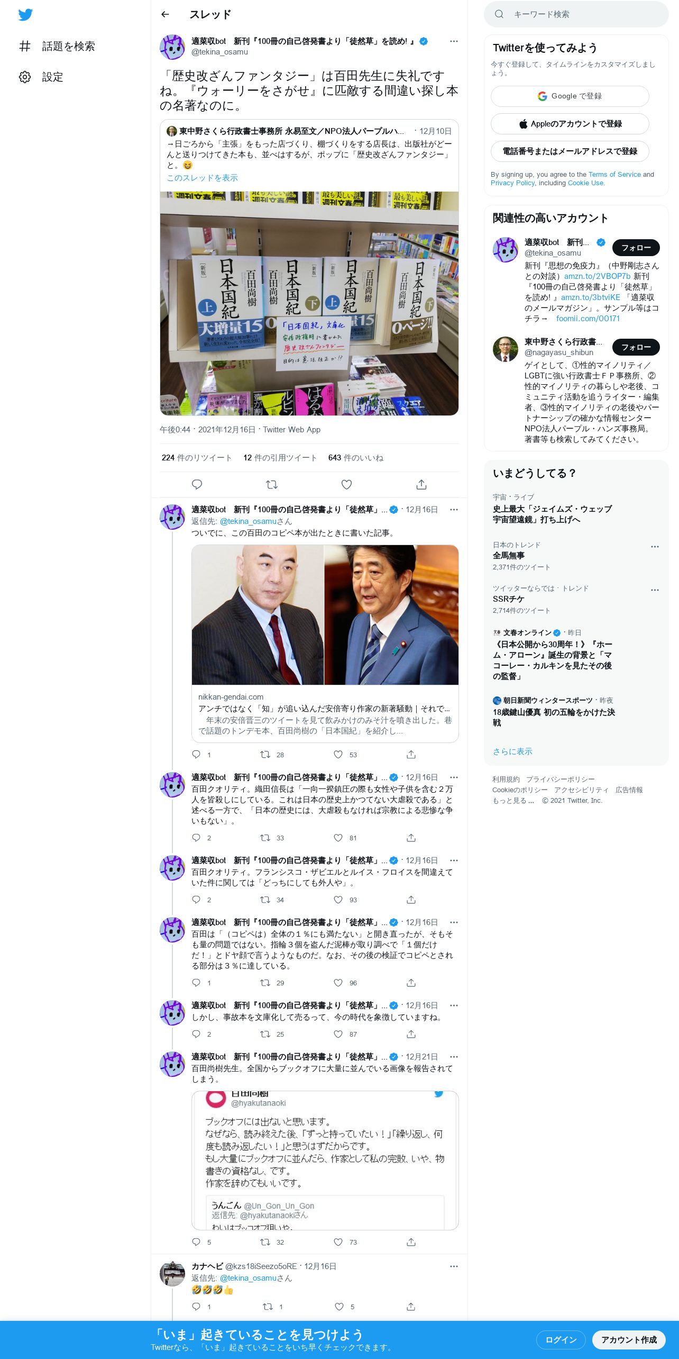
Task: Expand もっと見る footer menu
Action: 513,801
